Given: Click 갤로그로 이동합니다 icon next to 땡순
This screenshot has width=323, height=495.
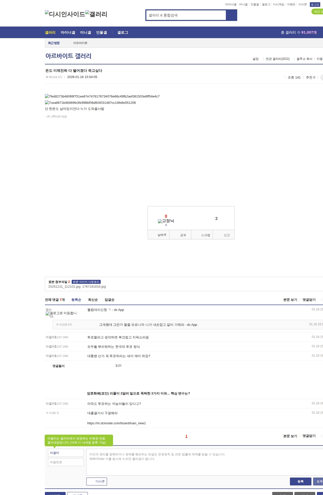Looking at the screenshot, I should coord(61,314).
